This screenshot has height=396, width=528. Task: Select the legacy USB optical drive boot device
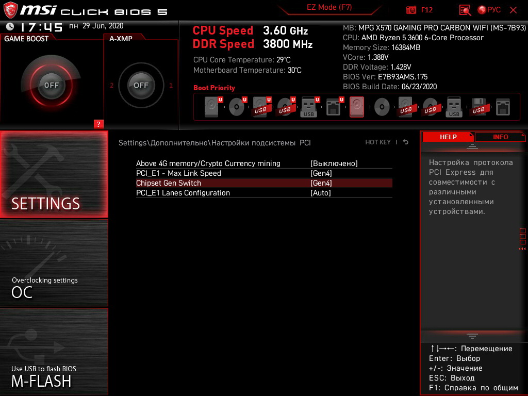pos(430,107)
